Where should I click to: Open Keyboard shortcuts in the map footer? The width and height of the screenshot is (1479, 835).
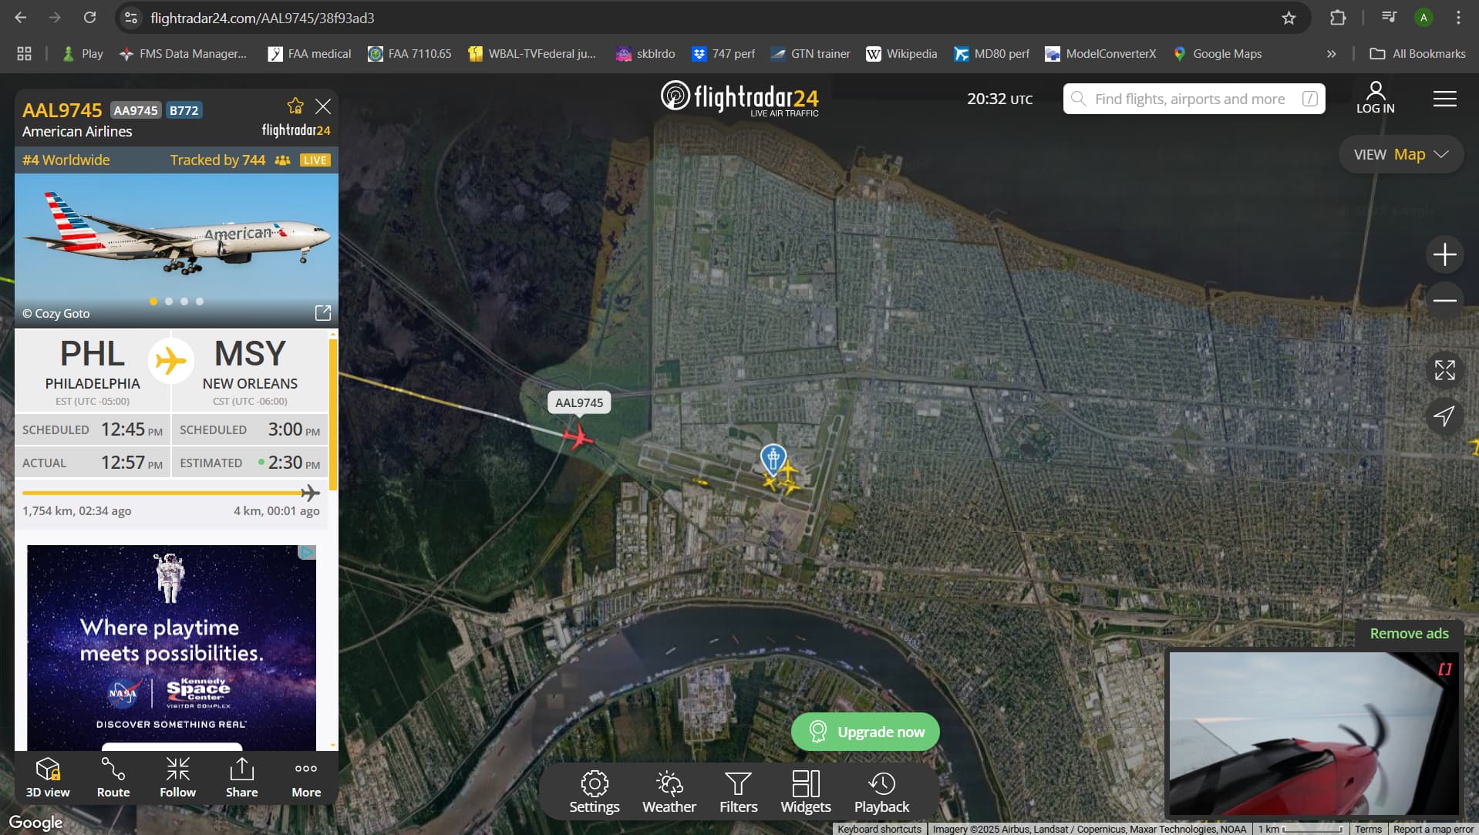click(879, 829)
